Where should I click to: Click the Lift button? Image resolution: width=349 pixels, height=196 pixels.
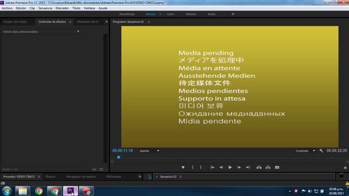(x=259, y=167)
